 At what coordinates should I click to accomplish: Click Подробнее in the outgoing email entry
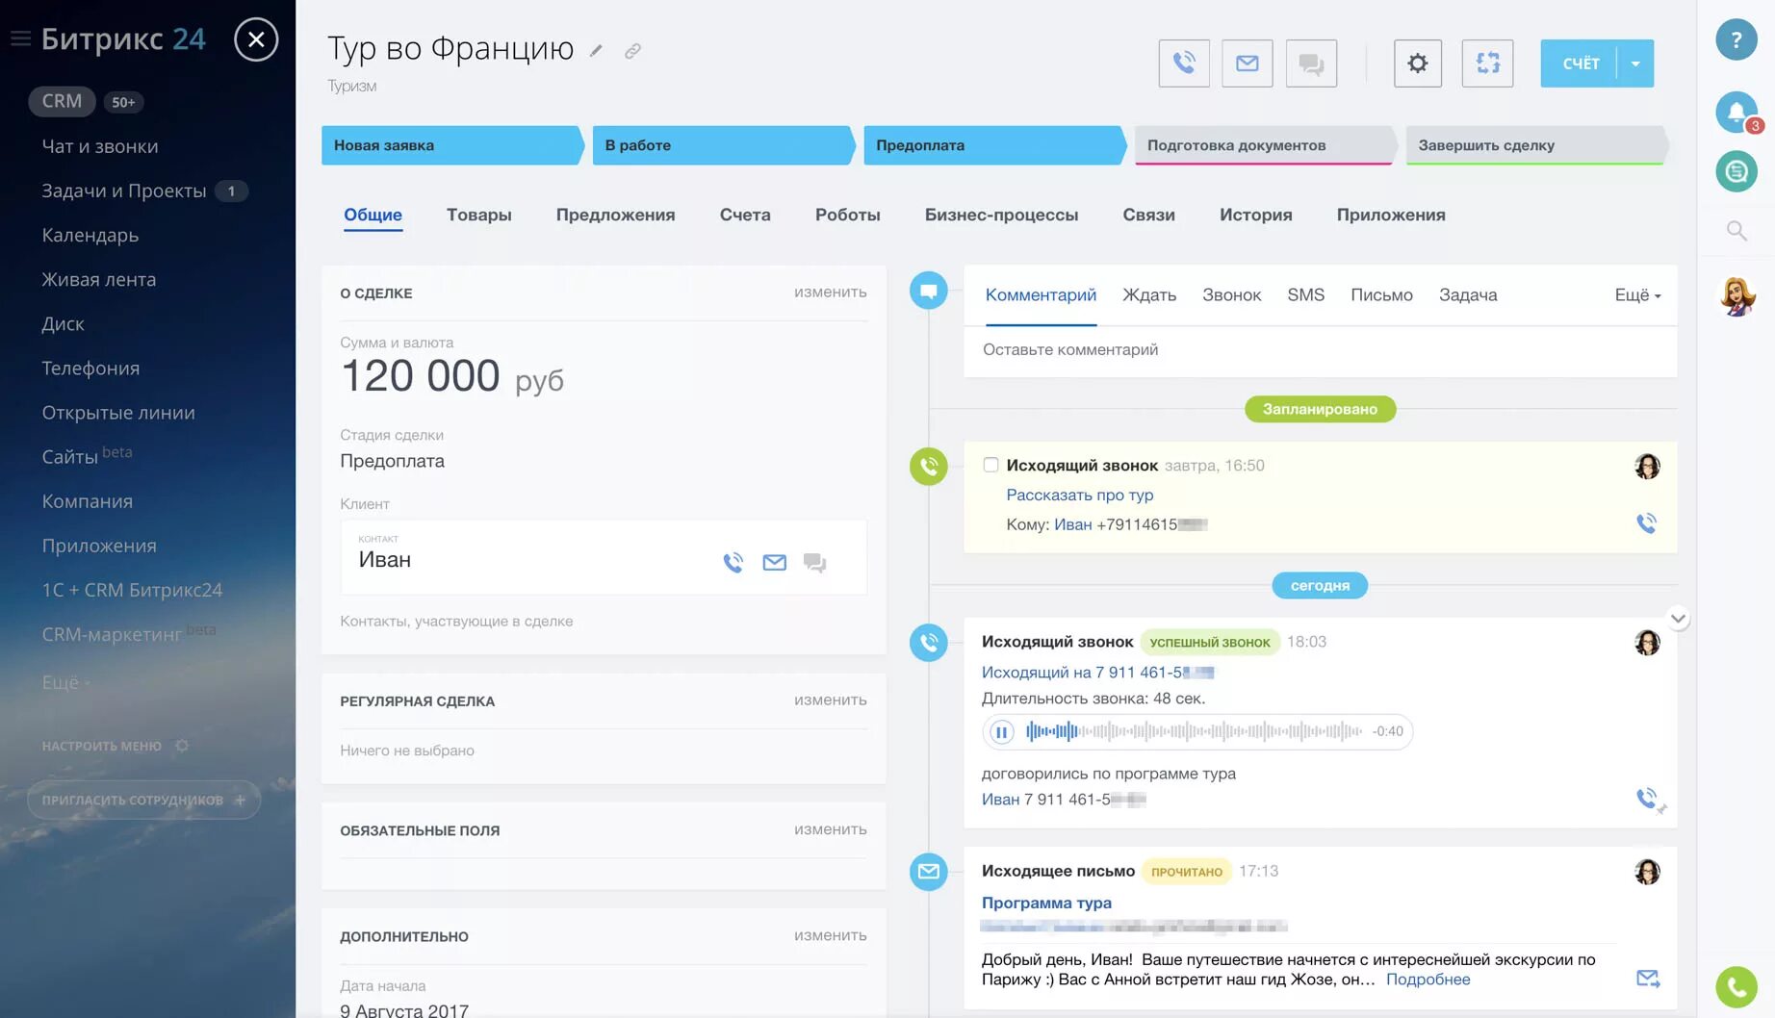tap(1428, 979)
